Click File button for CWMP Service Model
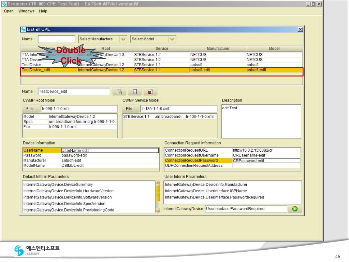The image size is (349, 262). tap(130, 109)
